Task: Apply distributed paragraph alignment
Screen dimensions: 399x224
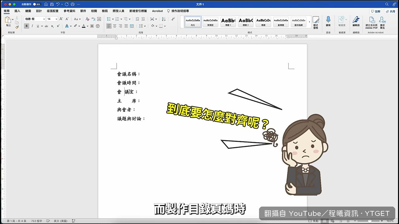Action: [x=132, y=26]
